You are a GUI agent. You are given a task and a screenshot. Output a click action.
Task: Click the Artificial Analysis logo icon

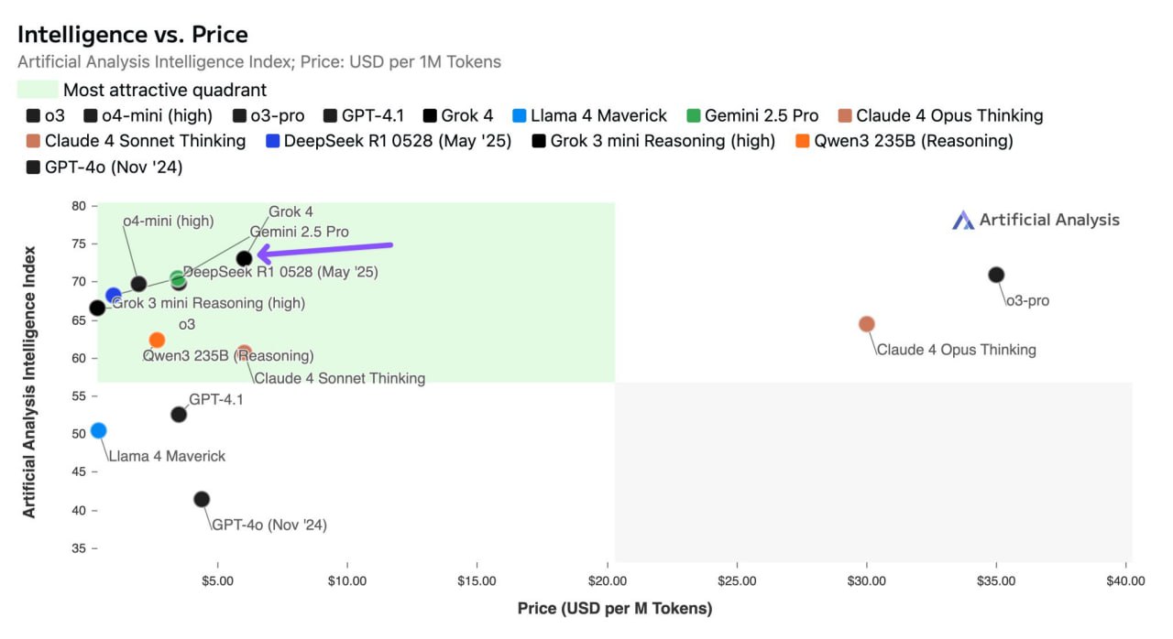(962, 220)
